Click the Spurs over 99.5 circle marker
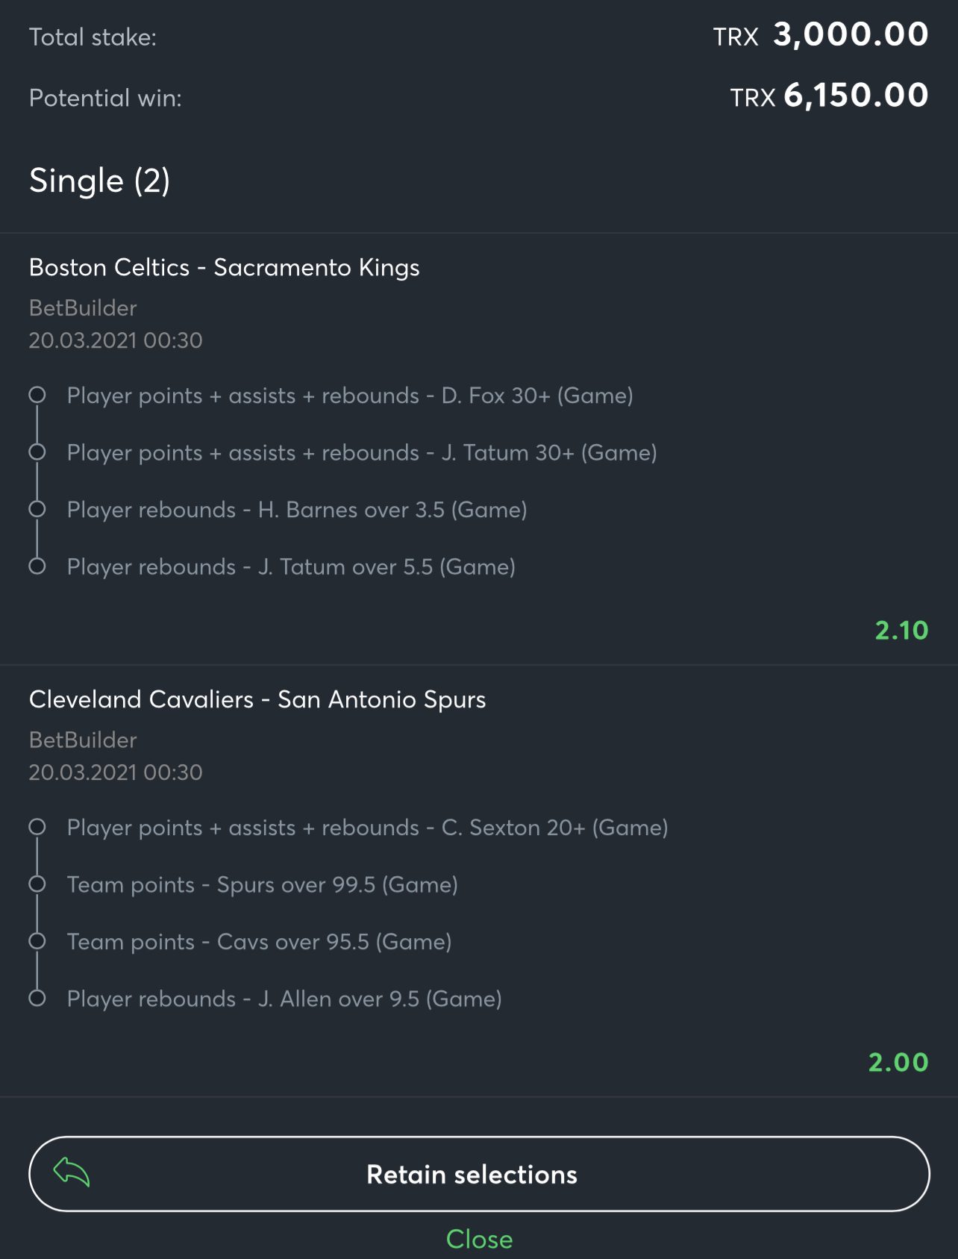Viewport: 958px width, 1259px height. 37,884
